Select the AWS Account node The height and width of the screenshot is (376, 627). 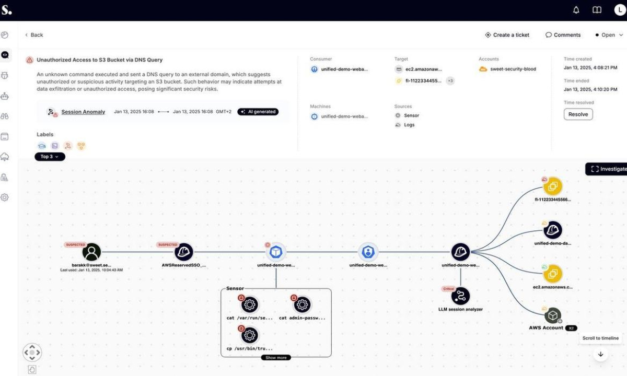(x=552, y=315)
